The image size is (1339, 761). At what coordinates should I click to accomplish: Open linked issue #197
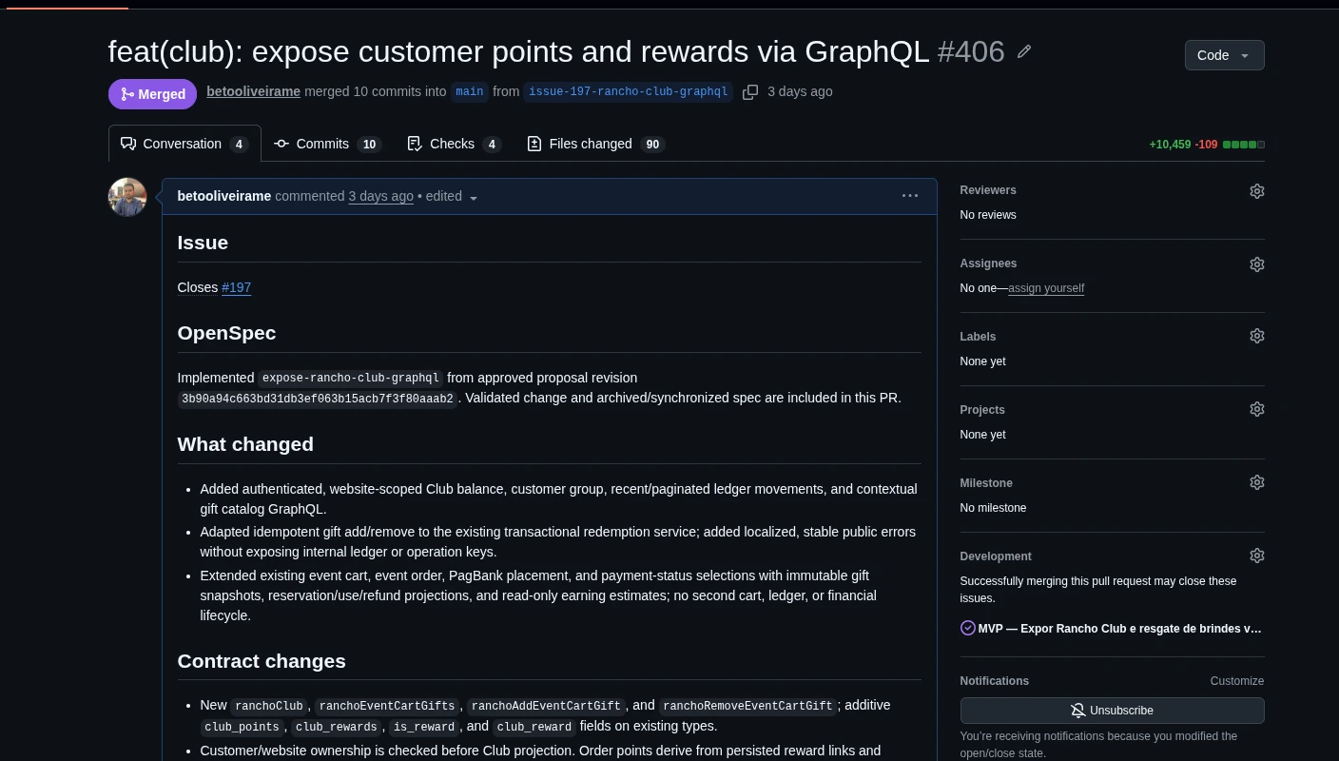click(236, 287)
